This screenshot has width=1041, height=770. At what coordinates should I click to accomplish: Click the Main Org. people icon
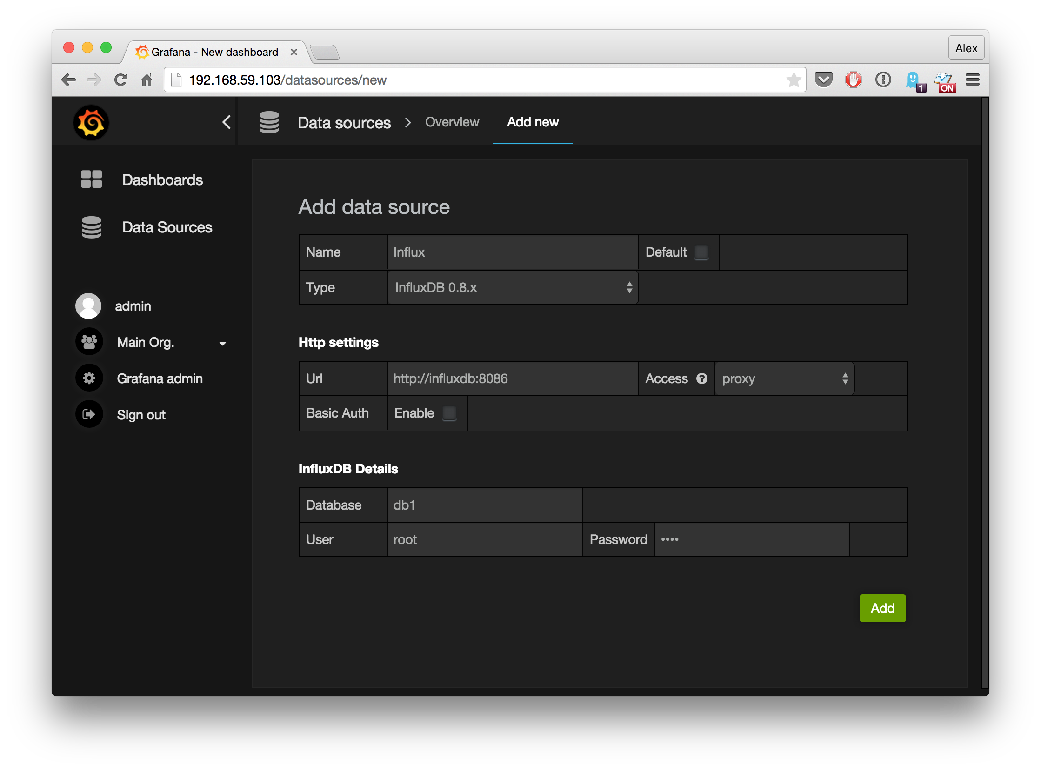pos(89,342)
